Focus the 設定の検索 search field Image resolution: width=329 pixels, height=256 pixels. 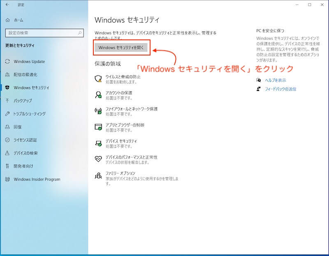[x=44, y=33]
